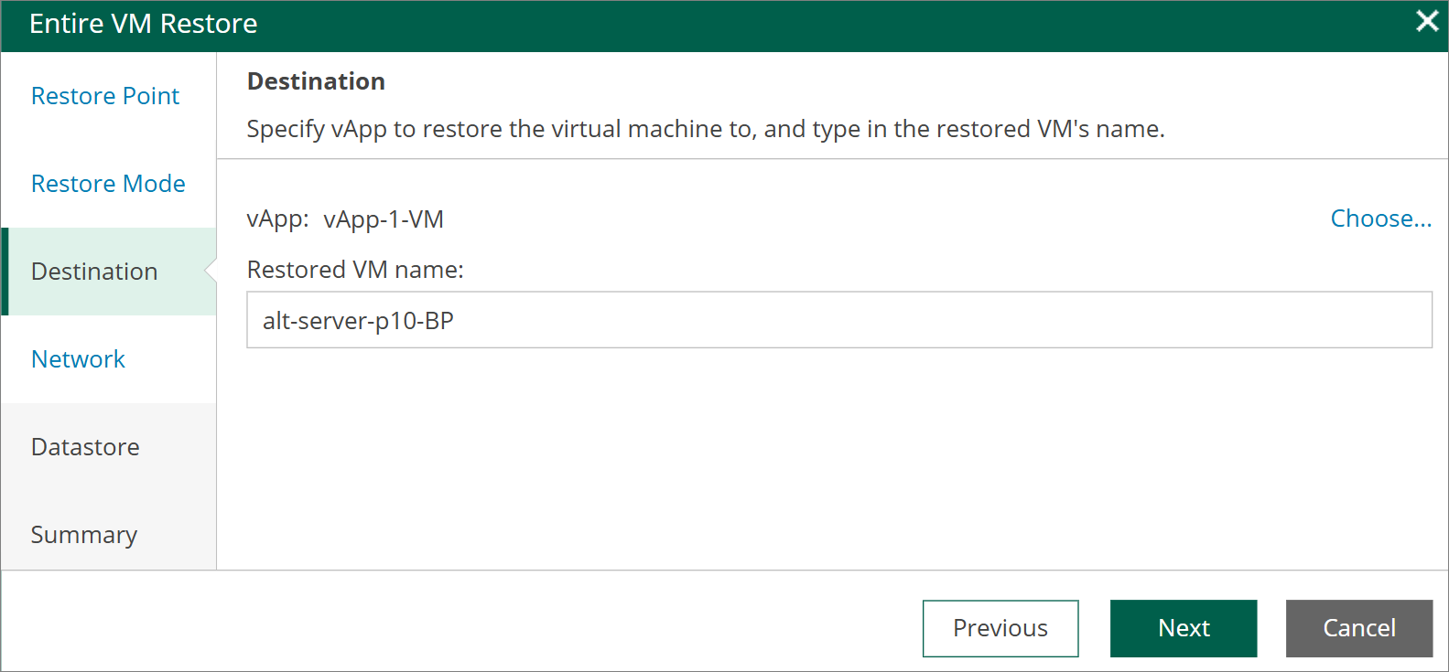
Task: Click the 'vApp:' label
Action: tap(278, 219)
